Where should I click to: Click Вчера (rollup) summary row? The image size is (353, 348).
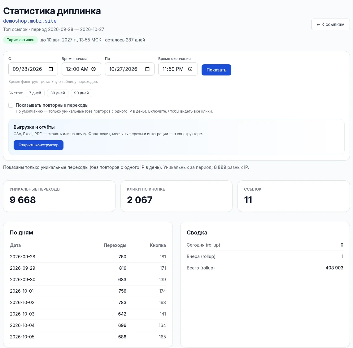(265, 256)
